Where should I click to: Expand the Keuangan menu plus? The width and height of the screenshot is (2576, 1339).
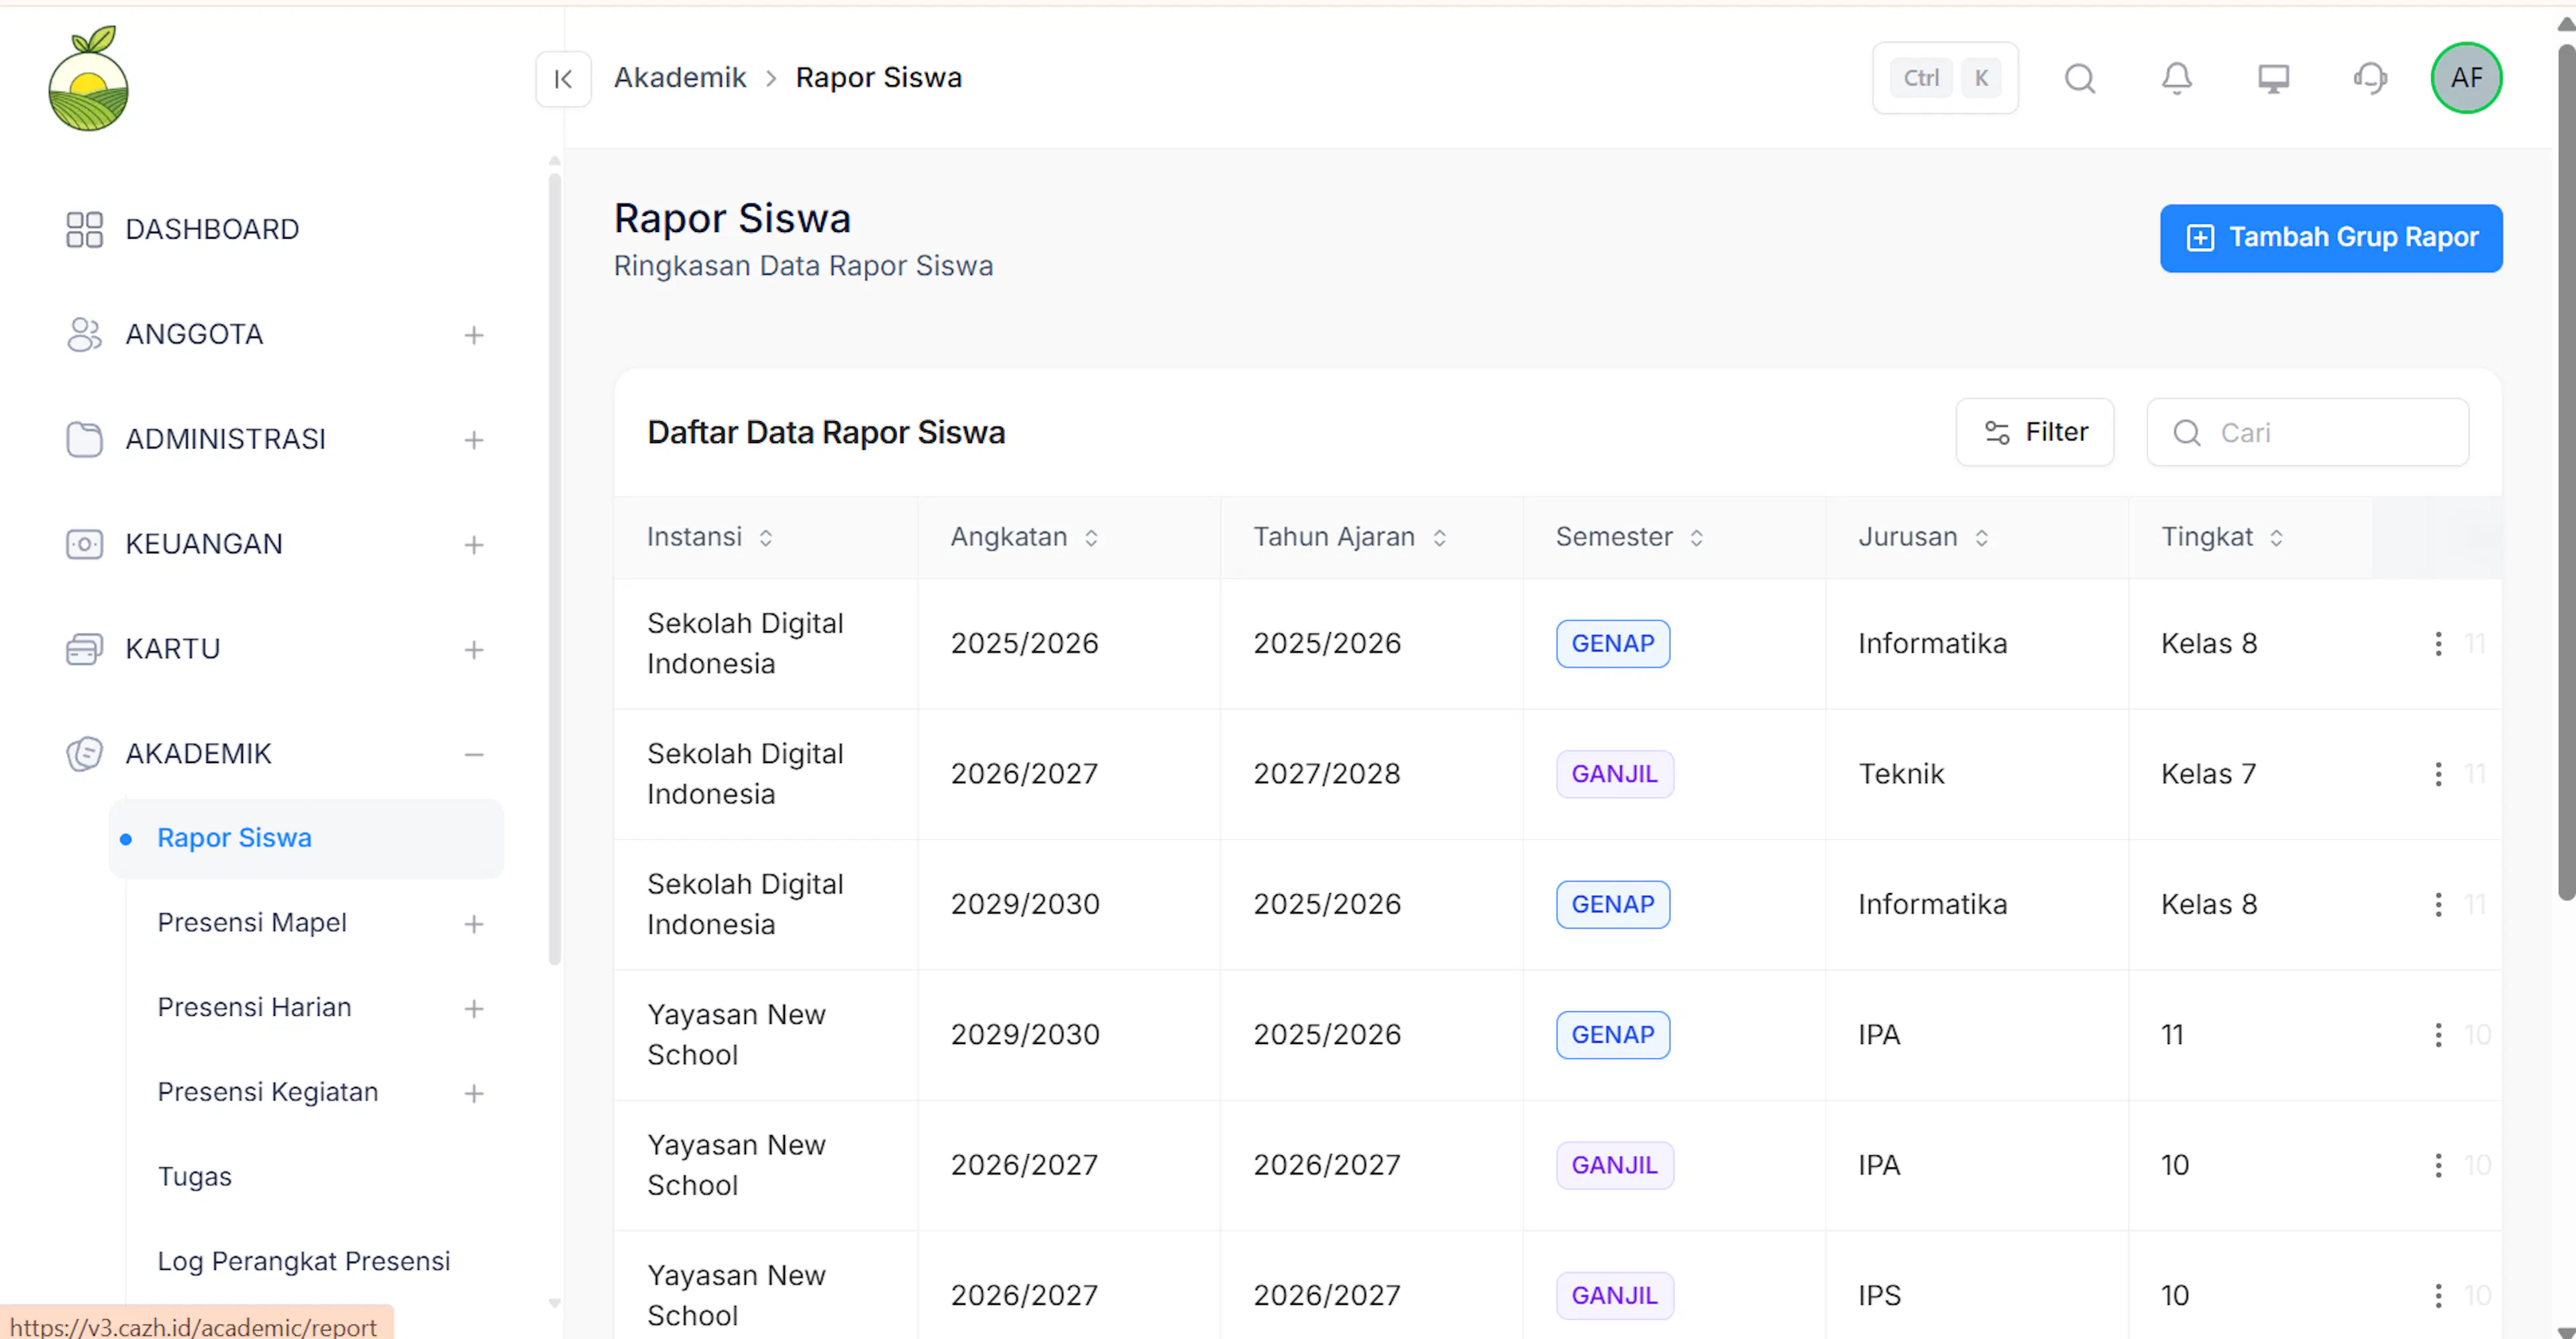coord(474,544)
